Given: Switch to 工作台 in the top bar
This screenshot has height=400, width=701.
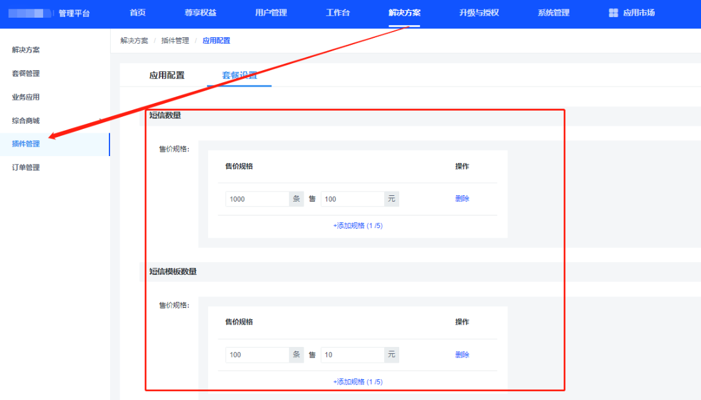Looking at the screenshot, I should (x=338, y=13).
